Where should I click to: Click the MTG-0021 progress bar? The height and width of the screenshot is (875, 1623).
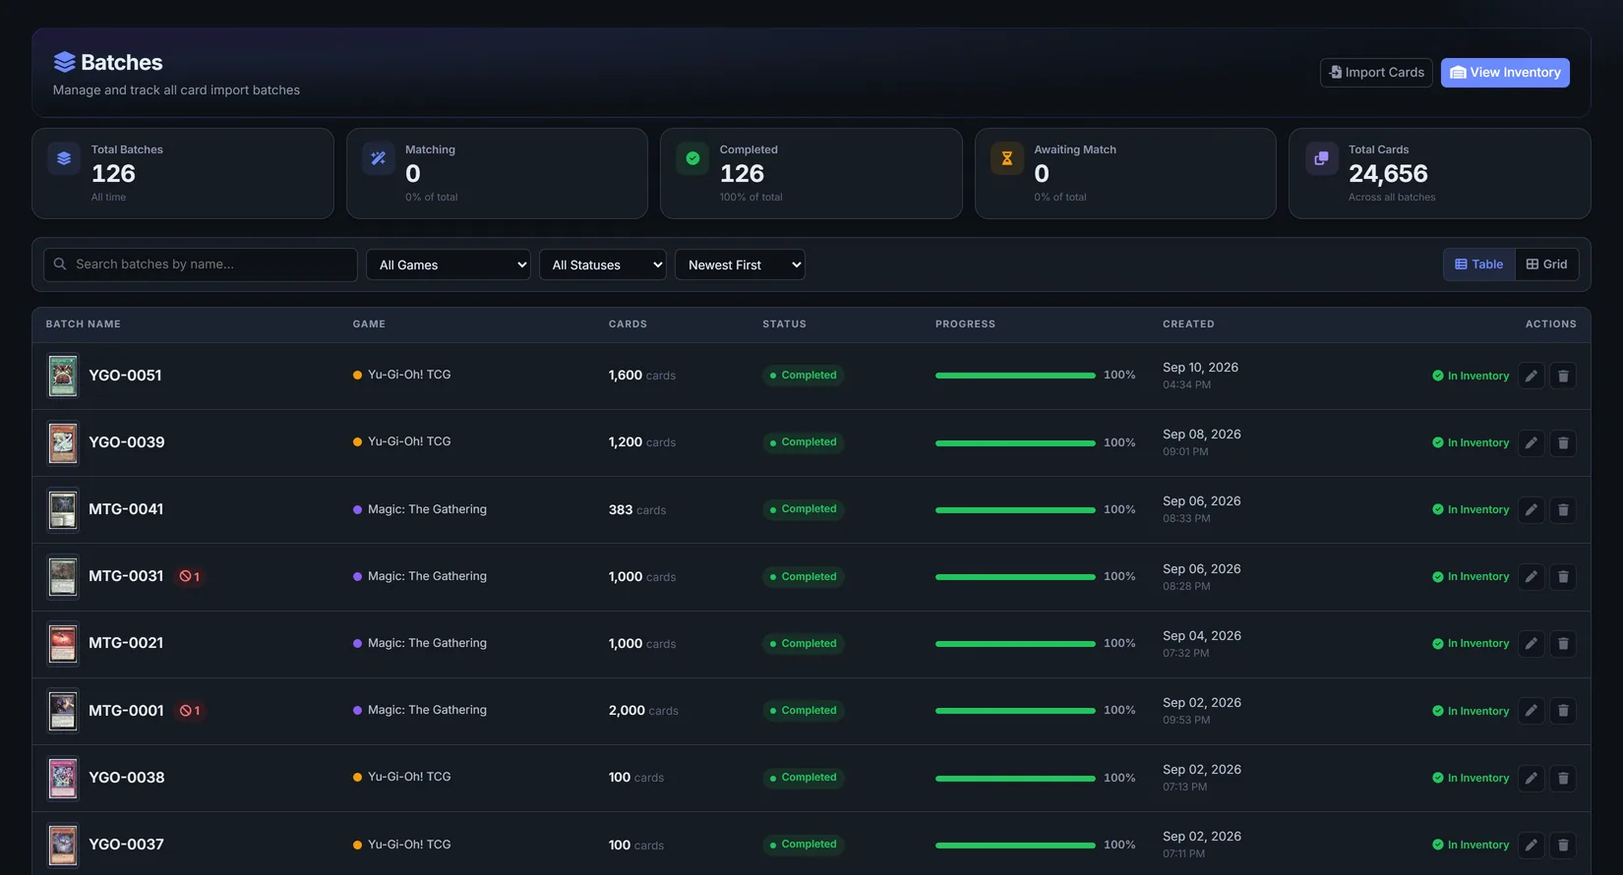tap(1015, 644)
